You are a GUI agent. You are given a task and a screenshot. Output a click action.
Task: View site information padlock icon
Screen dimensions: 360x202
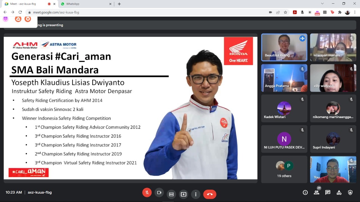29,12
